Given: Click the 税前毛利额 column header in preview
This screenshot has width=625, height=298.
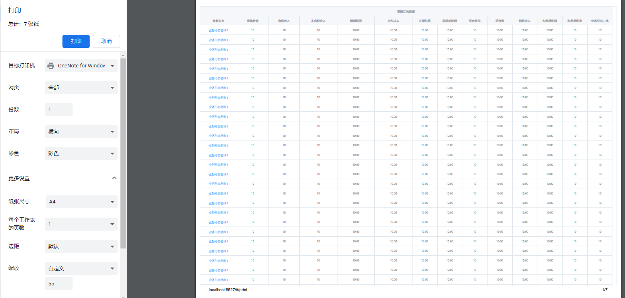Looking at the screenshot, I should click(550, 21).
